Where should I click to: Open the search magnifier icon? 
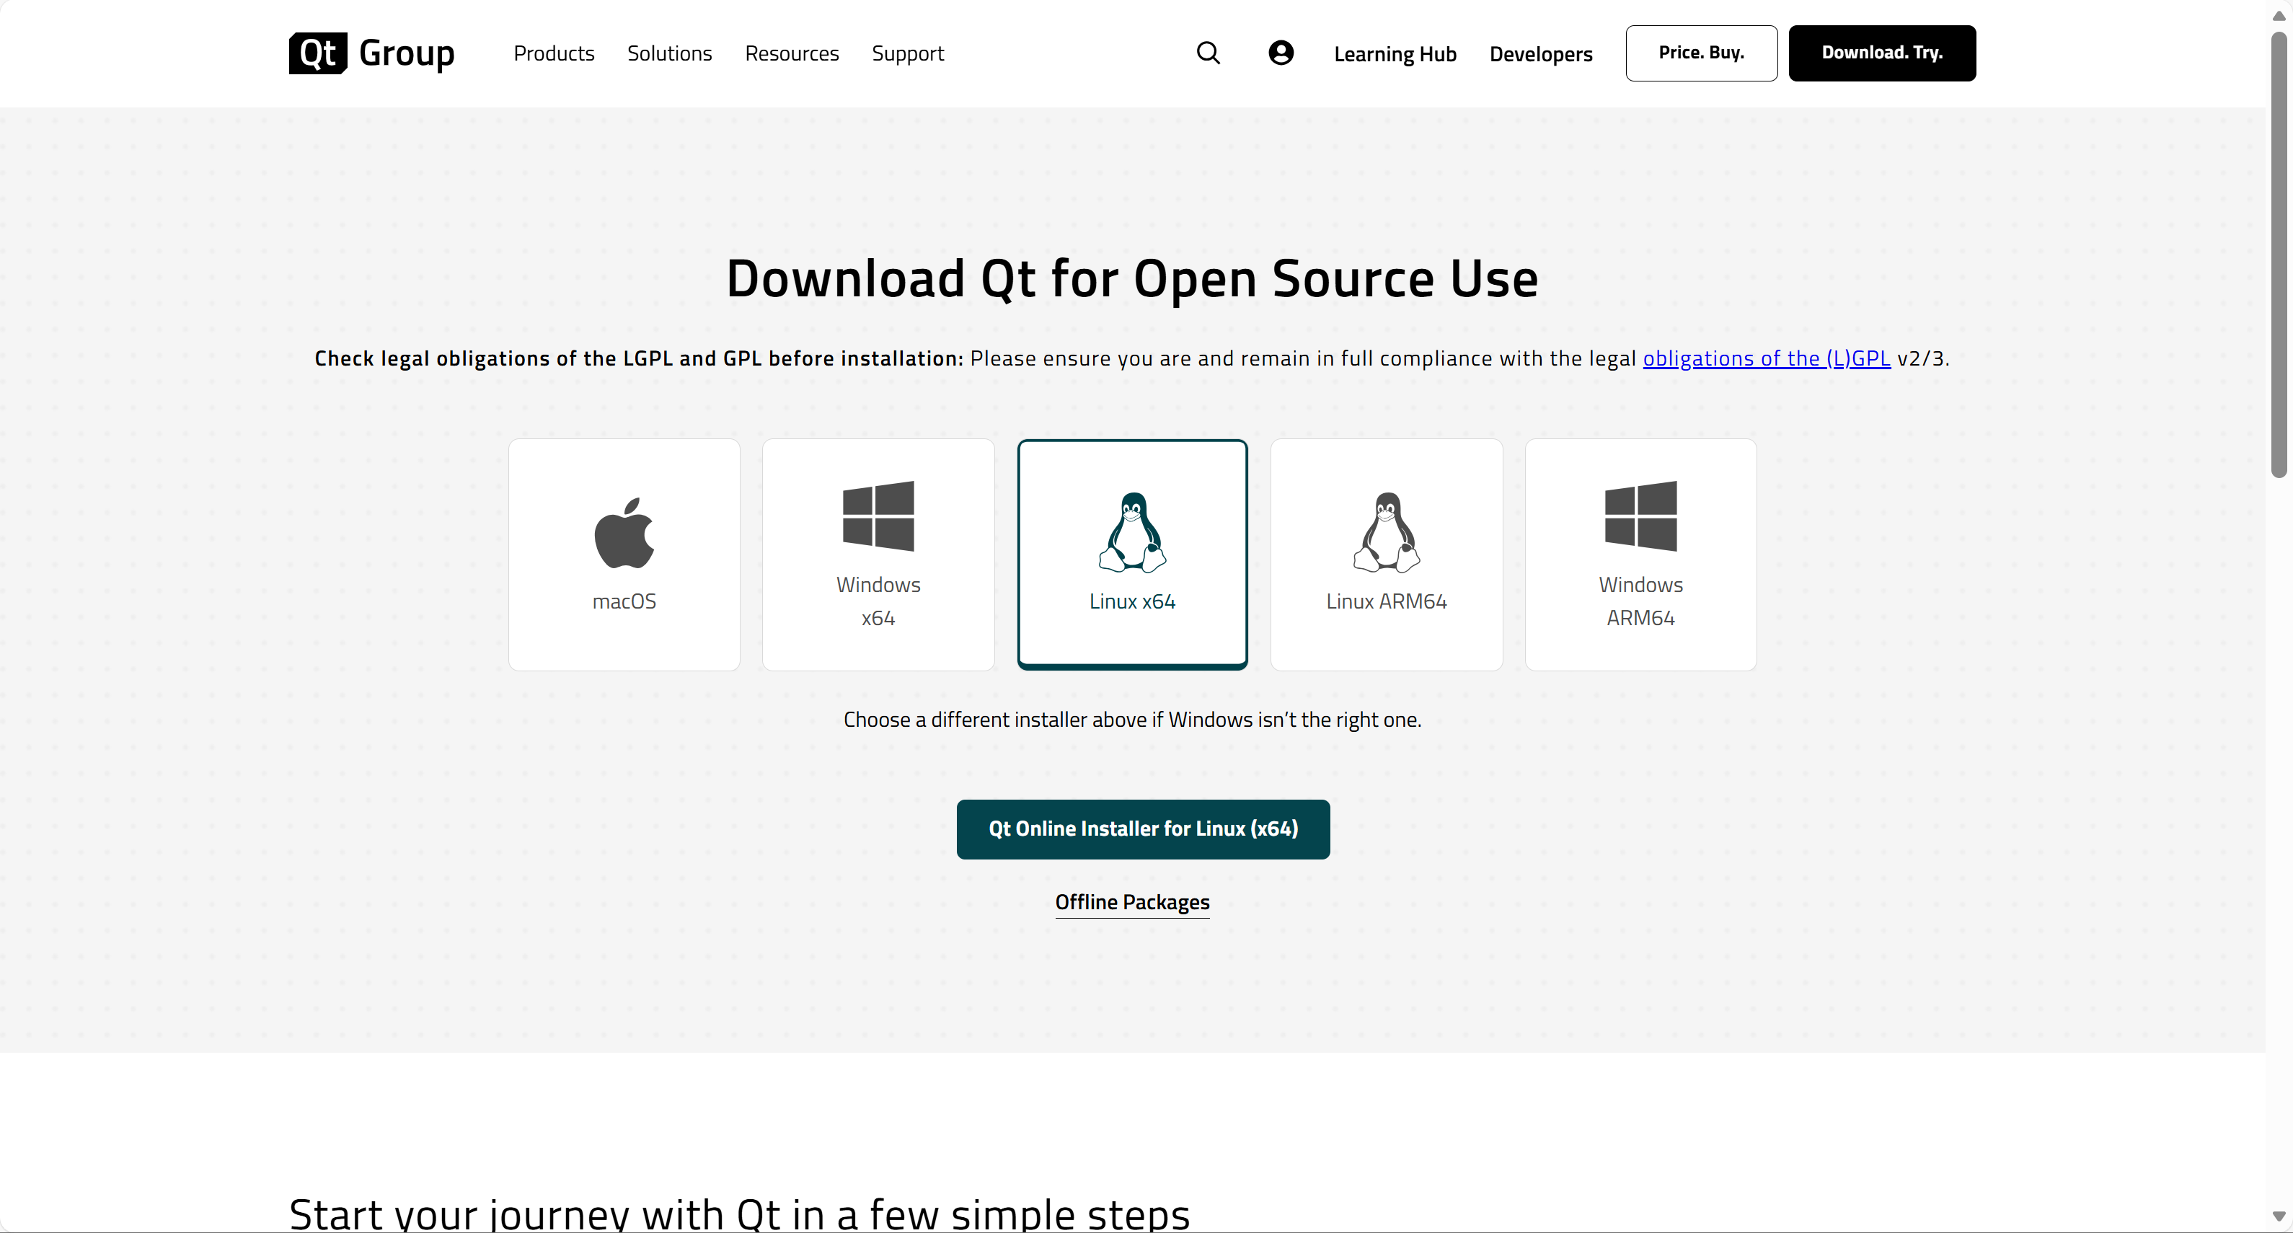click(1208, 53)
